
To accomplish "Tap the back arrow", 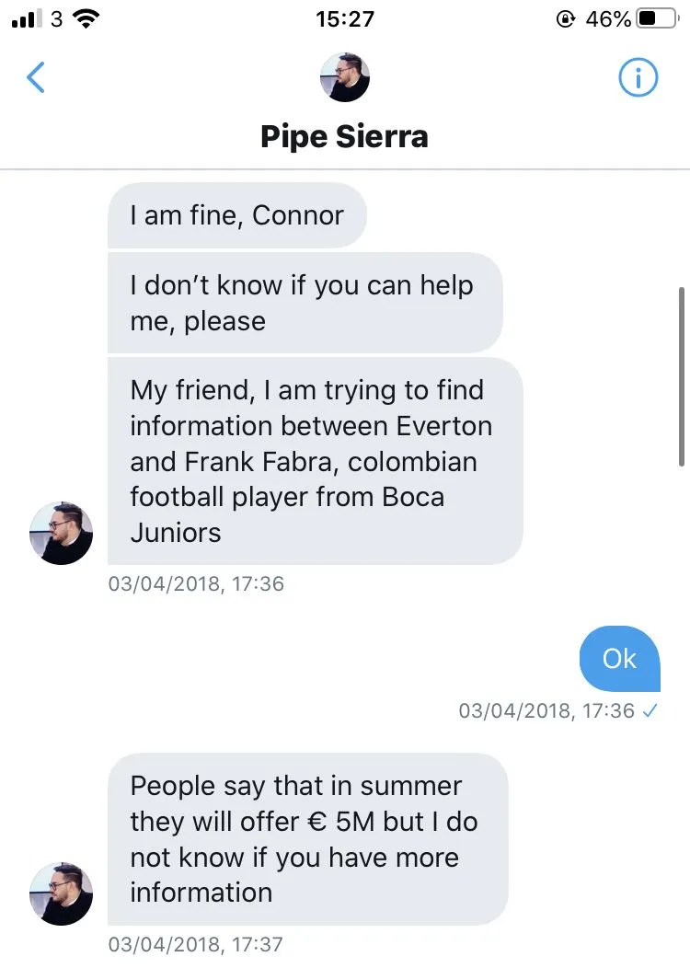I will [36, 78].
